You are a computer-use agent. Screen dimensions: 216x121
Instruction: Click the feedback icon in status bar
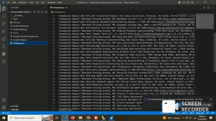point(208,113)
